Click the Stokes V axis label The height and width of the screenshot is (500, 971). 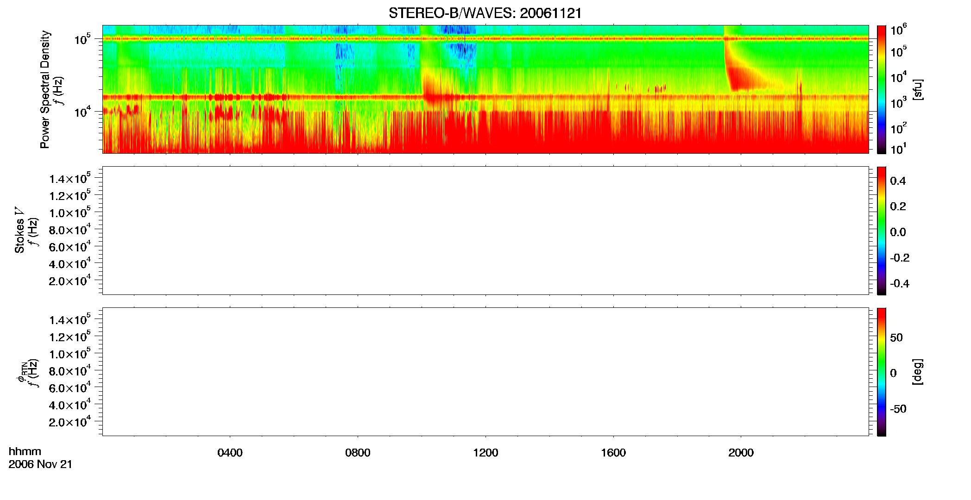coord(19,230)
